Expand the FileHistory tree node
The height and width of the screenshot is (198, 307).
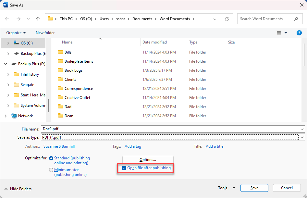[8, 74]
